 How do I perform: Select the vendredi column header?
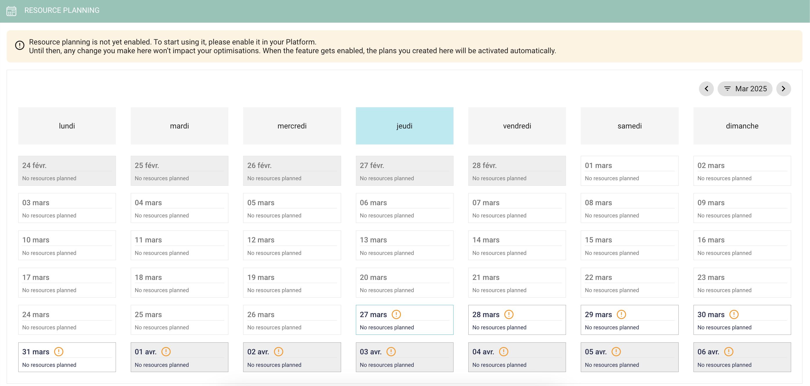pos(517,126)
